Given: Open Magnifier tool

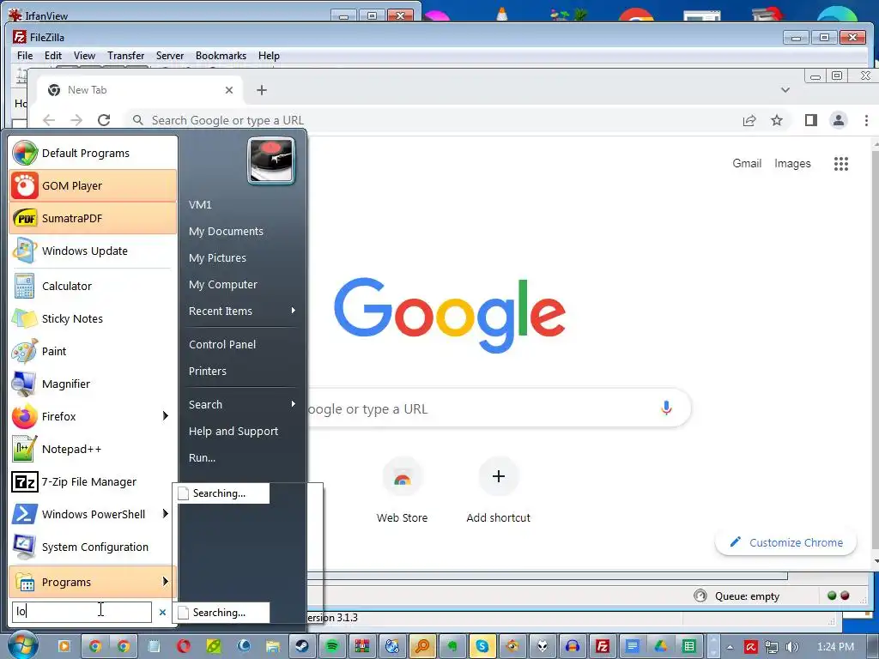Looking at the screenshot, I should click(93, 384).
